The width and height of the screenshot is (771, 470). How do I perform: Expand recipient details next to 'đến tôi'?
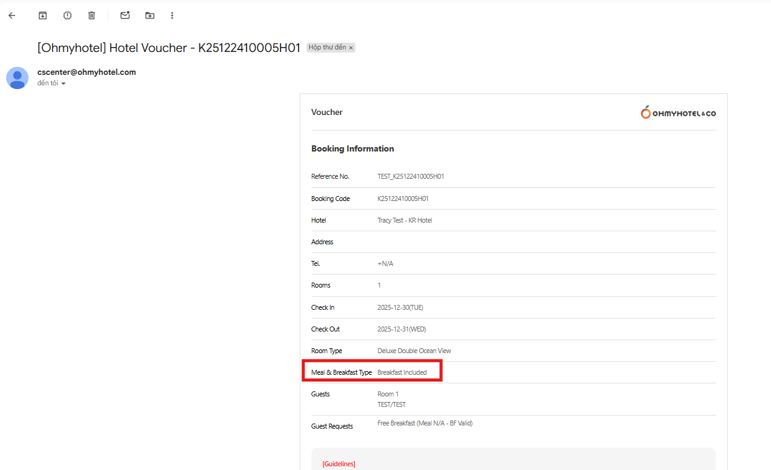pos(63,83)
